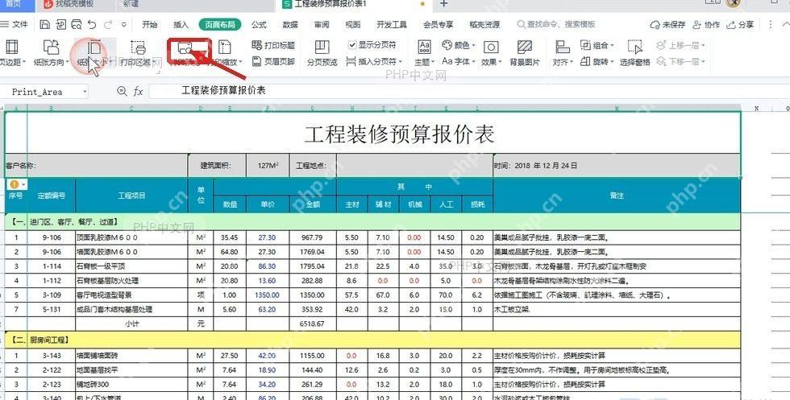Click the 分页预览 page break preview icon

pos(322,47)
